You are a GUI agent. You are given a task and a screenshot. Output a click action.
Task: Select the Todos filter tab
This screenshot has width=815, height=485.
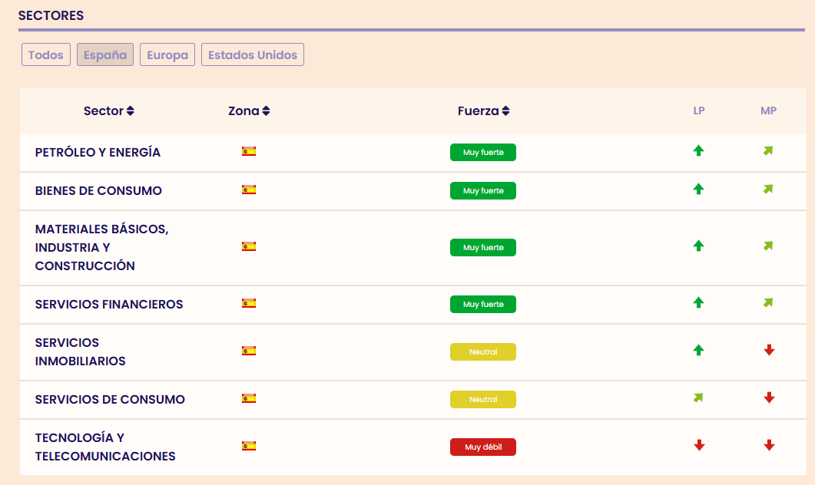coord(46,55)
